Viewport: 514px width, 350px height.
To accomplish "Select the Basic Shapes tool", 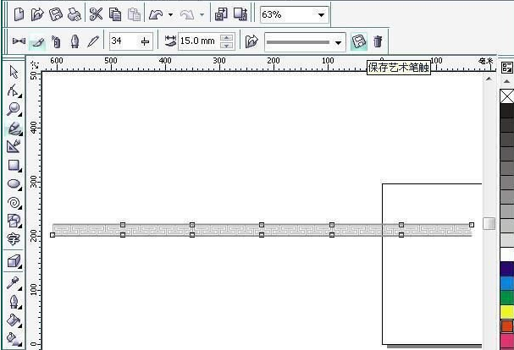I will coord(14,221).
